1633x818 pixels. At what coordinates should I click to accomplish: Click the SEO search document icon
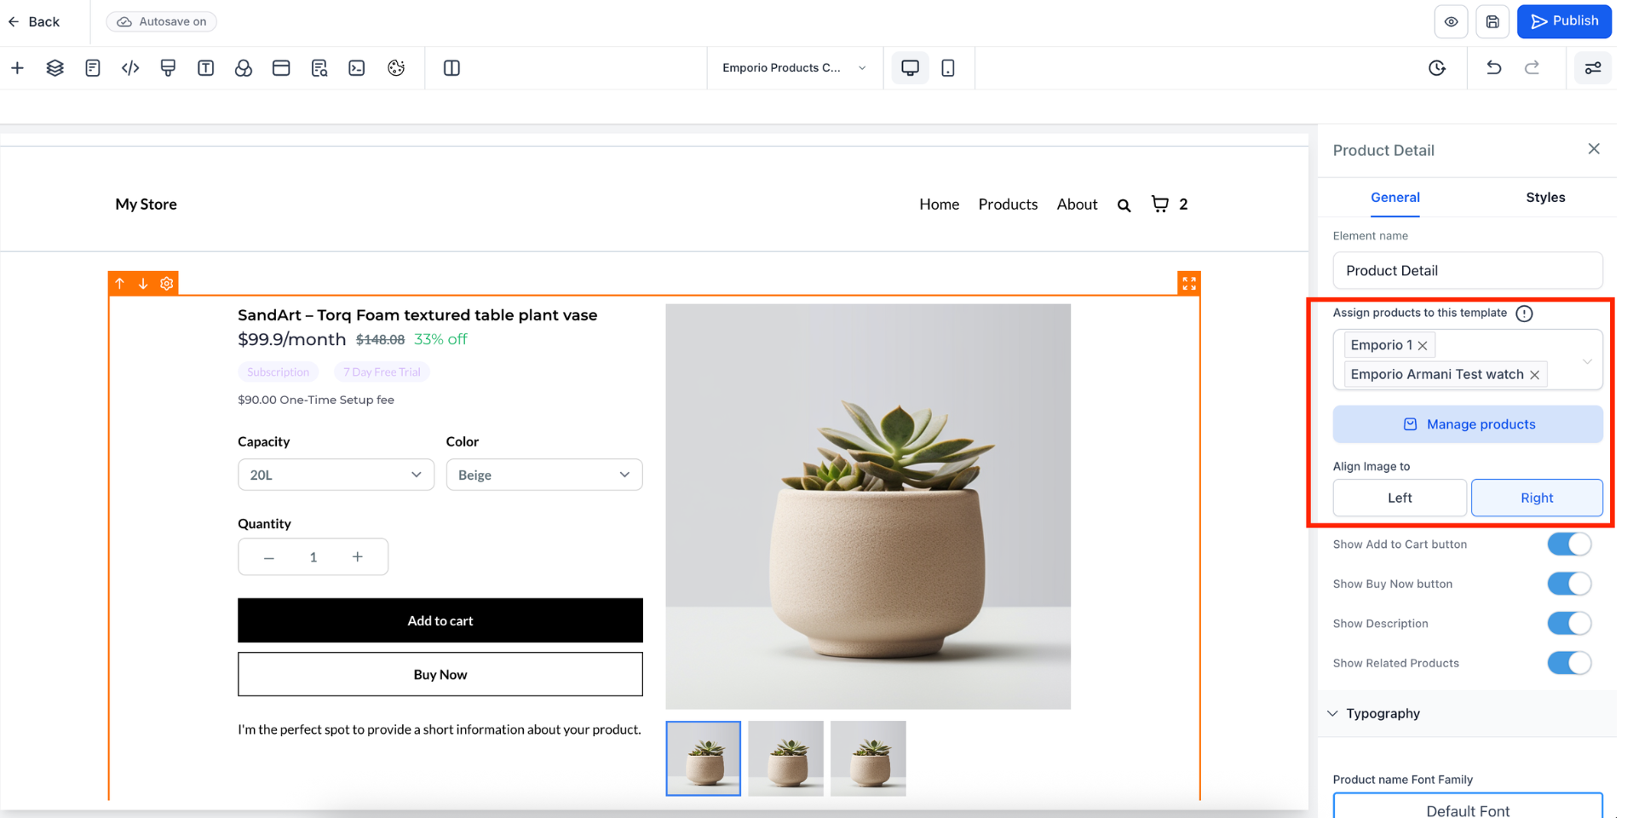click(x=319, y=68)
